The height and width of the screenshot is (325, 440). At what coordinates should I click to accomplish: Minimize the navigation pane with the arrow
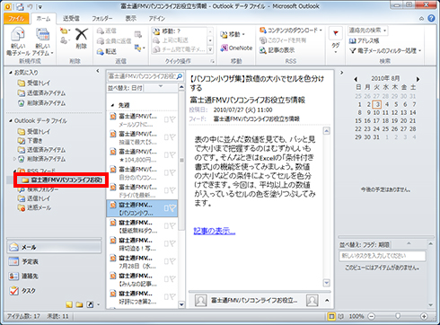tap(98, 71)
